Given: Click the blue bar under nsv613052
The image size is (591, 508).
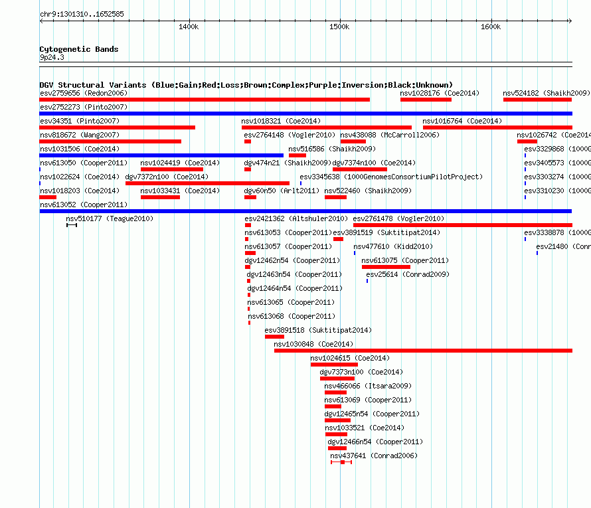Looking at the screenshot, I should tap(305, 211).
